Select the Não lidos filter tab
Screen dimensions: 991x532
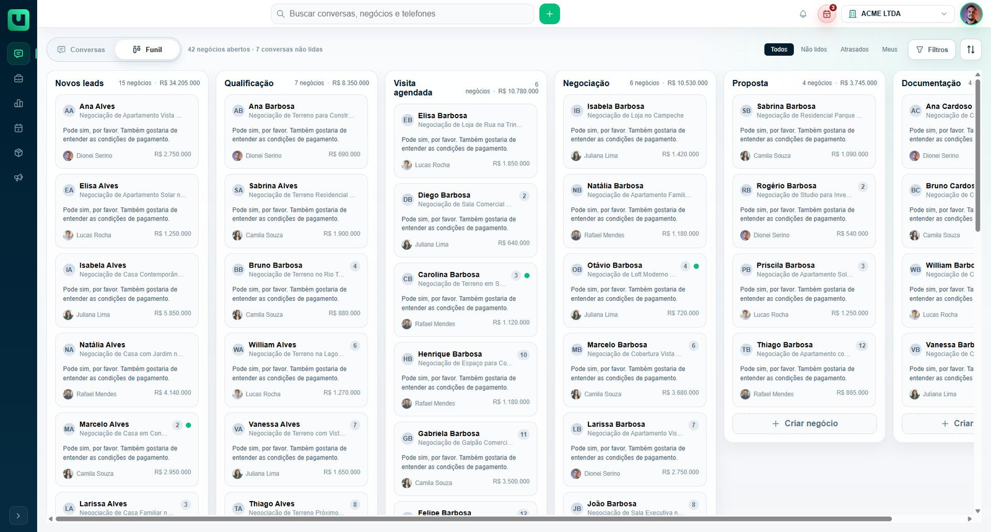pos(814,50)
